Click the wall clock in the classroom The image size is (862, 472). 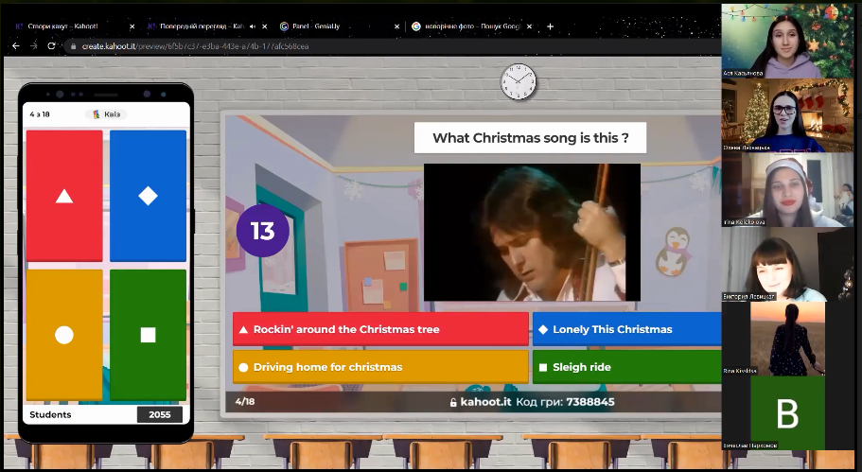(x=518, y=82)
